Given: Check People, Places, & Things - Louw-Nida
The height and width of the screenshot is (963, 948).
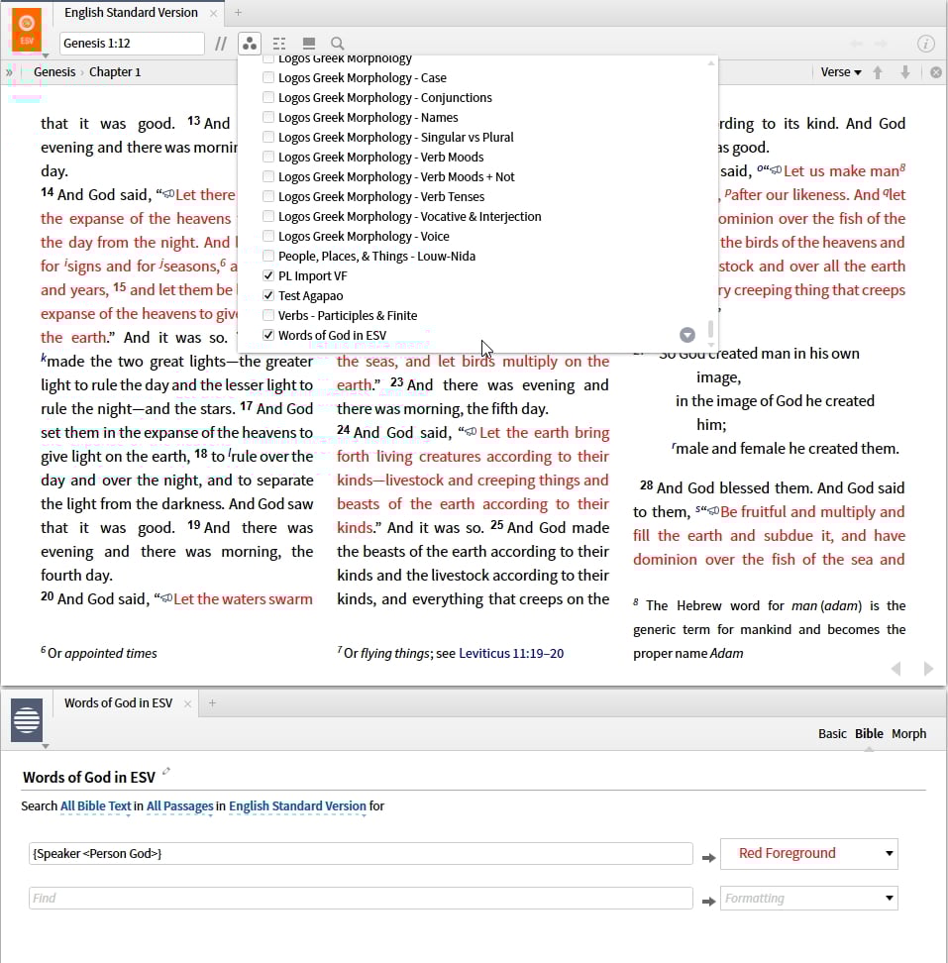Looking at the screenshot, I should coord(268,256).
